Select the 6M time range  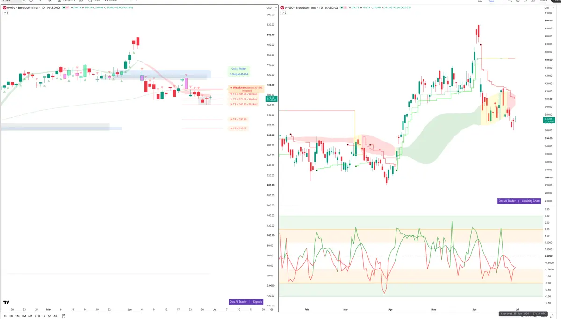pyautogui.click(x=30, y=316)
